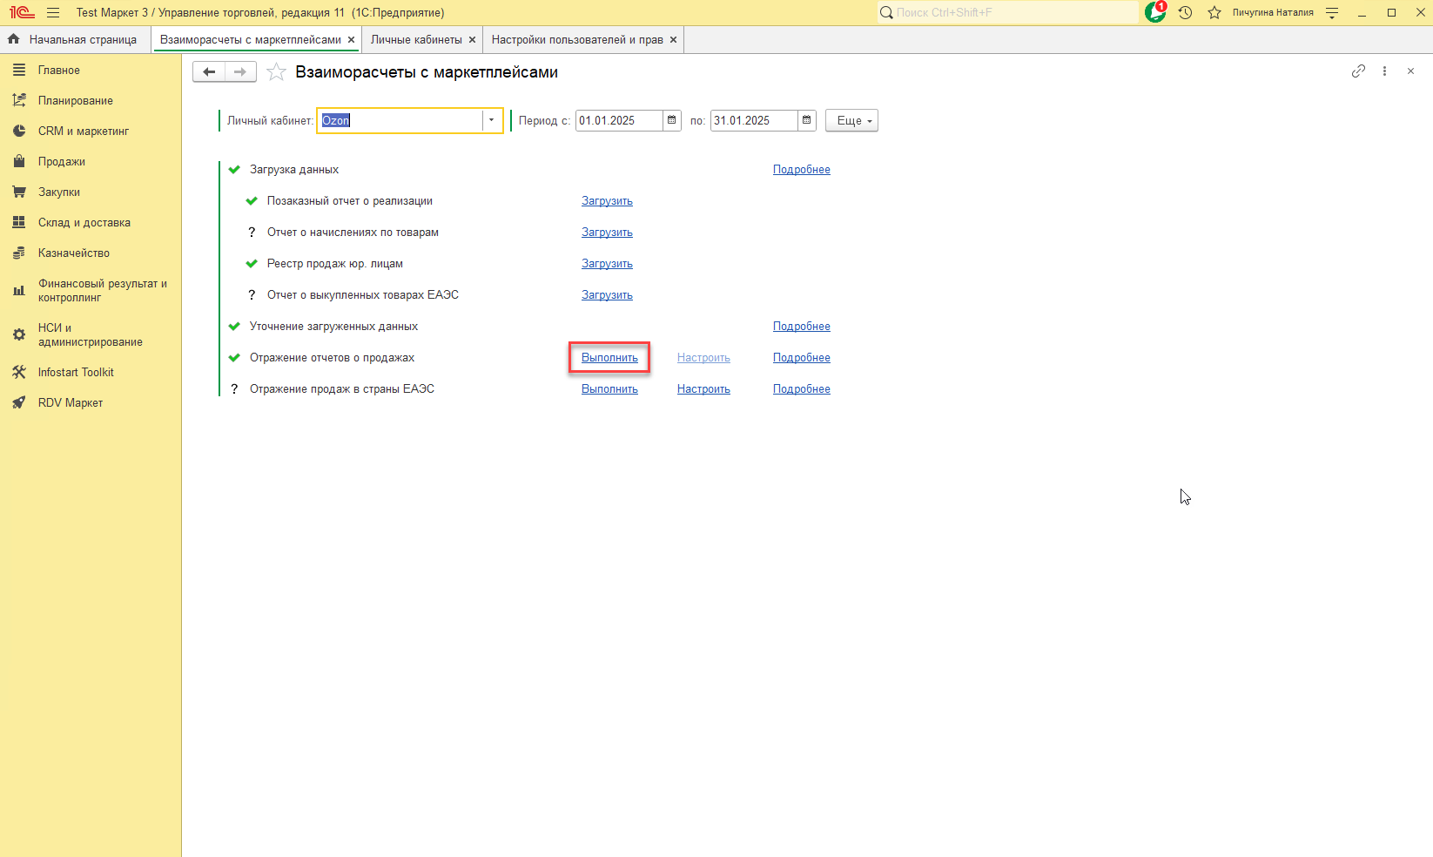Close the Взаиморасчеты с маркетплейсами form
1433x857 pixels.
point(1410,71)
